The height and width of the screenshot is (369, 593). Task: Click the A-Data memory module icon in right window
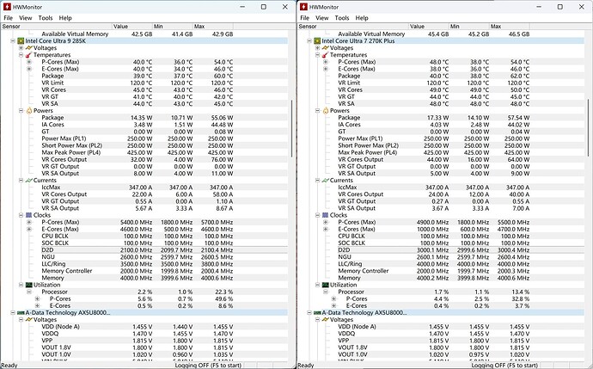coord(317,313)
